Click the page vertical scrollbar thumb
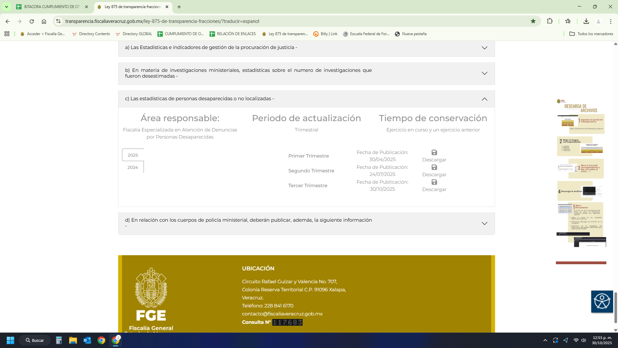 (x=615, y=308)
